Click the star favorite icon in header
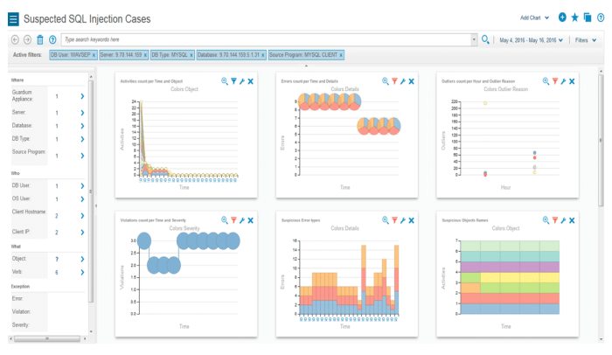Viewport: 612px width, 355px height. coord(574,17)
